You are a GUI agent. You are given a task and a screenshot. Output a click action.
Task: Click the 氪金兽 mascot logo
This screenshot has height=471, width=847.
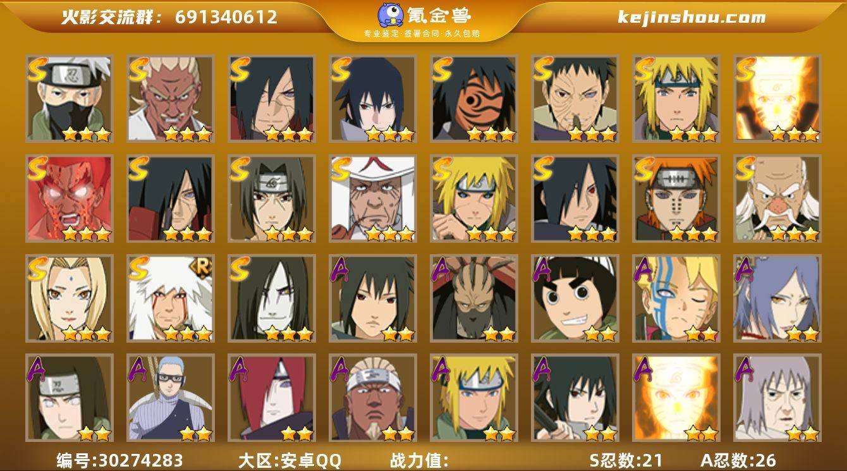pyautogui.click(x=391, y=15)
